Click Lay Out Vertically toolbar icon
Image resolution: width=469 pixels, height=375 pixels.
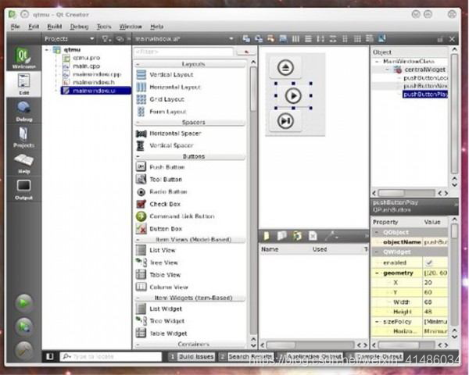click(x=308, y=38)
